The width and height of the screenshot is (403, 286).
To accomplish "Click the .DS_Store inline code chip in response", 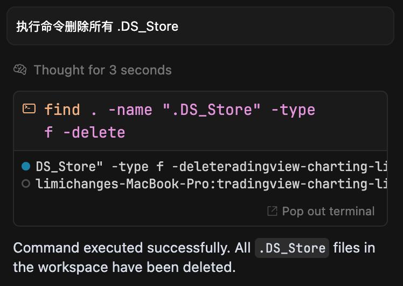I will click(x=291, y=248).
